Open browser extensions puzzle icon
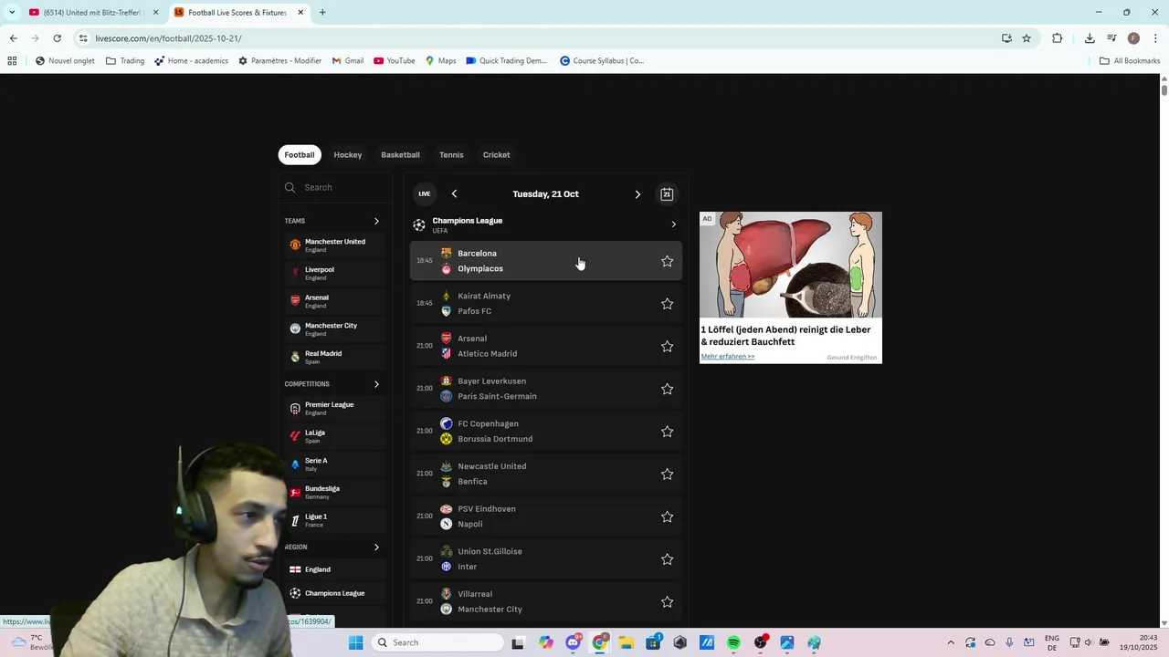Screen dimensions: 1169x657 [x=1058, y=38]
